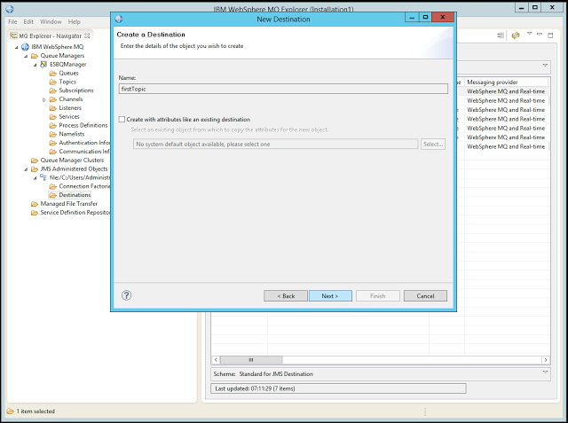Open the Edit menu
This screenshot has width=568, height=423.
pos(28,21)
